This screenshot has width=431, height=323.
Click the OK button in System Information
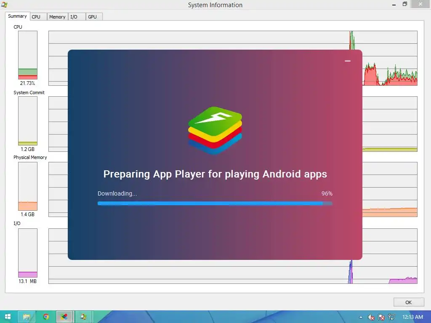pyautogui.click(x=408, y=302)
